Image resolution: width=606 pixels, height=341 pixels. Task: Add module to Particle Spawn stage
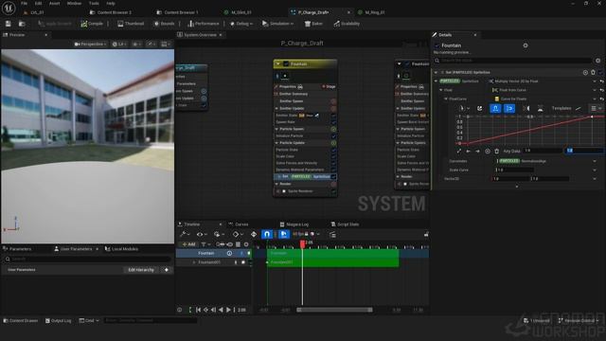point(333,129)
